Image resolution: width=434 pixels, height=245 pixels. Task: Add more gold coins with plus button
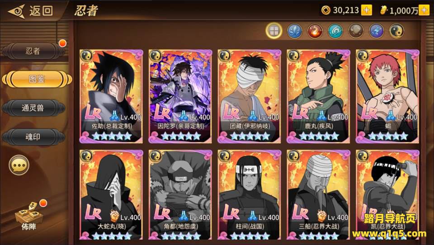click(x=367, y=10)
